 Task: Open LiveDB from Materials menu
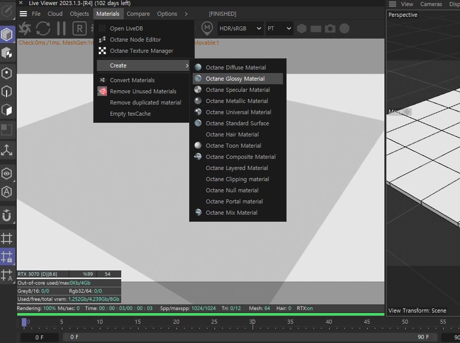144,28
